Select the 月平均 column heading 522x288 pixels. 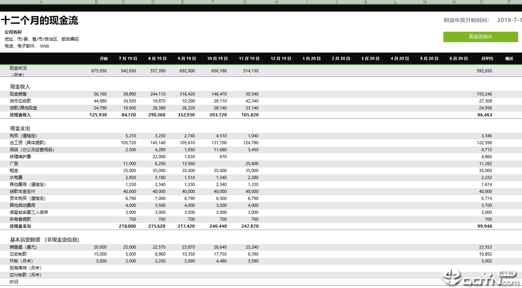(487, 59)
